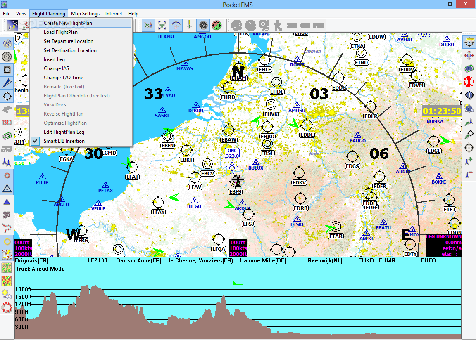The height and width of the screenshot is (340, 476).
Task: Toggle the airport circle icon in sidebar
Action: pyautogui.click(x=7, y=97)
